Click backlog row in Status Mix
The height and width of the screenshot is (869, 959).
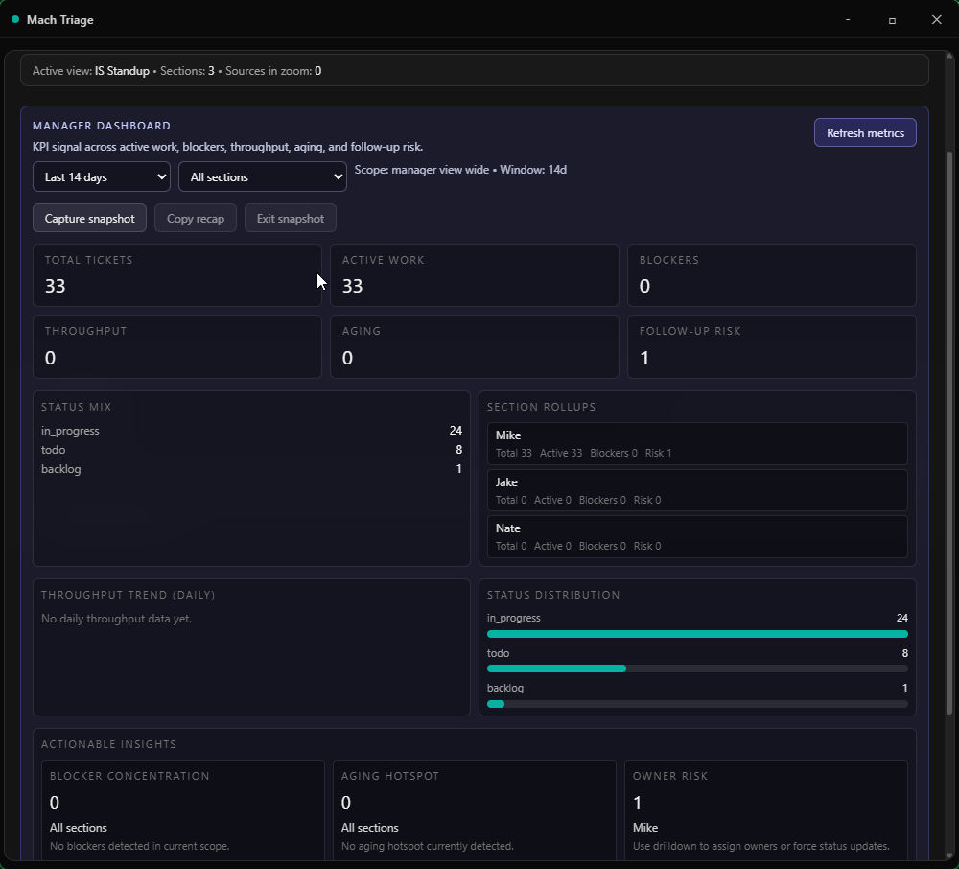[x=251, y=469]
